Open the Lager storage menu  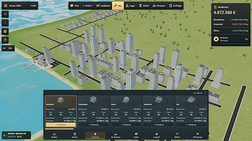[x=130, y=6]
